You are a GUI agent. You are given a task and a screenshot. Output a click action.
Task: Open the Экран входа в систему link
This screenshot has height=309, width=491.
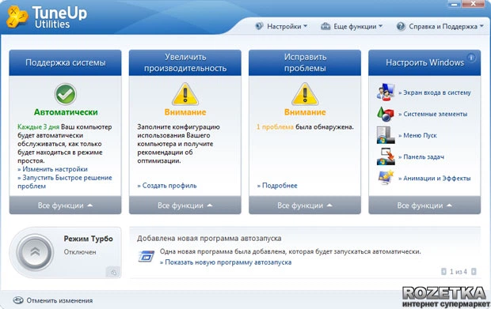pyautogui.click(x=435, y=92)
